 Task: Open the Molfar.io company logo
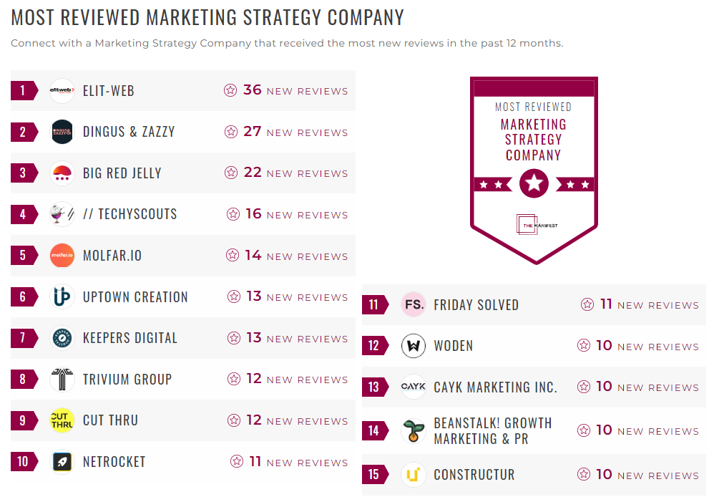click(62, 255)
